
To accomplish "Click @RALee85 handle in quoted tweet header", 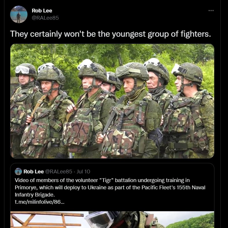I will tap(59, 172).
